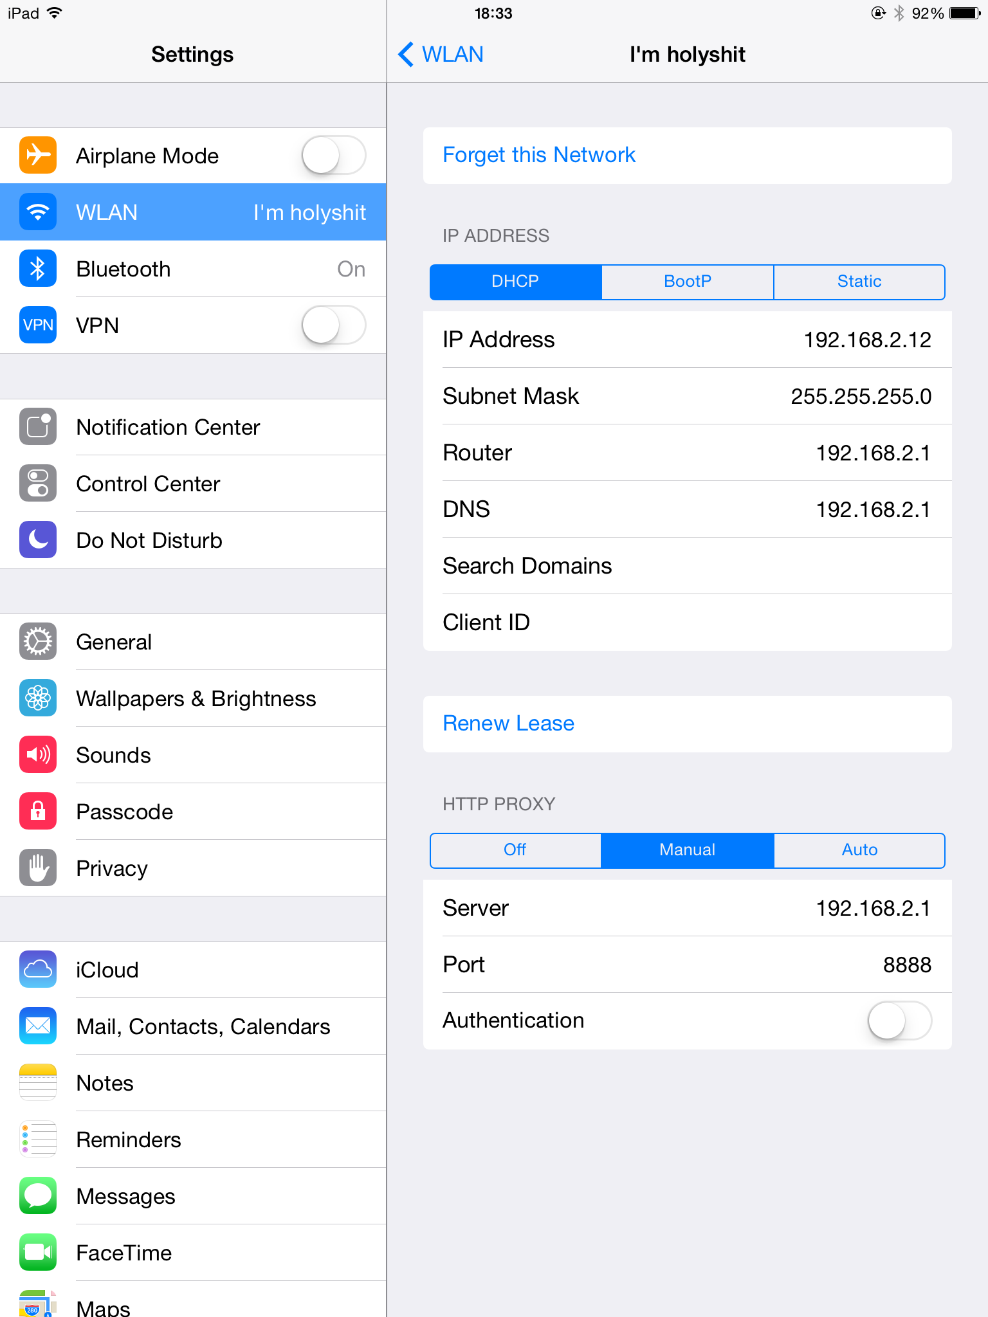The image size is (988, 1317).
Task: Tap the Mail envelope icon
Action: click(38, 1026)
